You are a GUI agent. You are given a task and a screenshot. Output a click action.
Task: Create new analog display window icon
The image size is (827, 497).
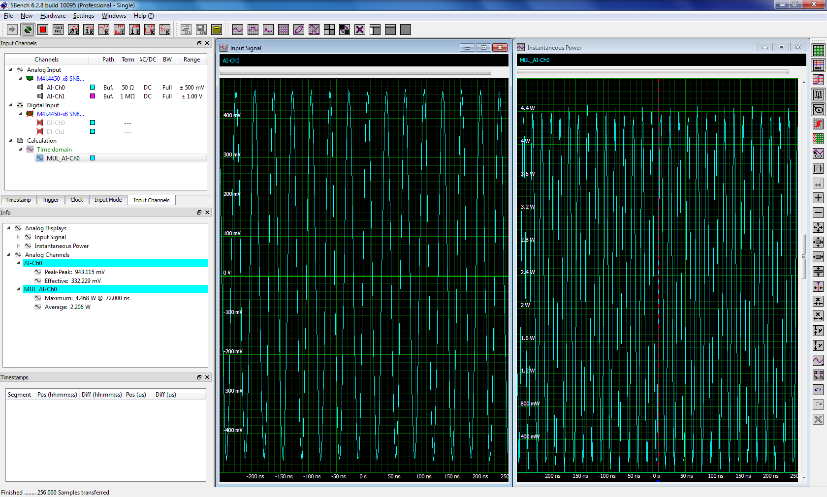[238, 30]
